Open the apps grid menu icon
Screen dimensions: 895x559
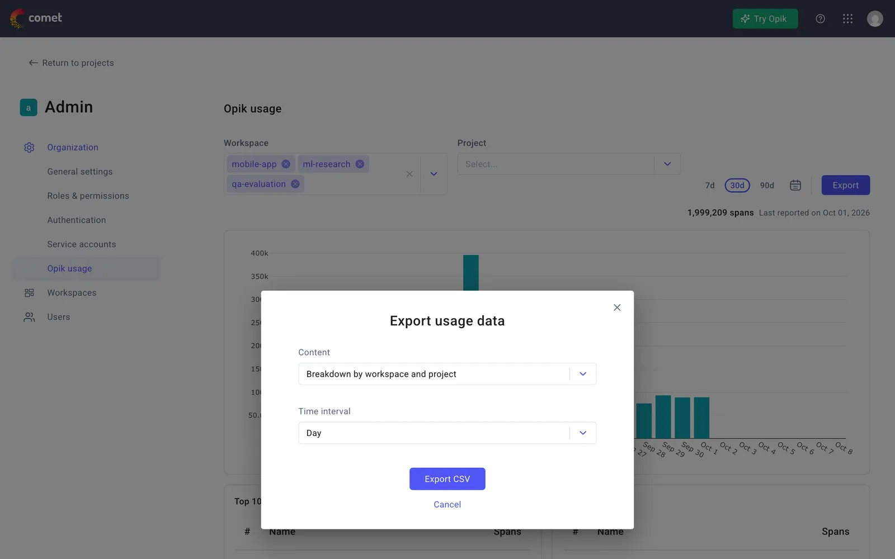click(x=847, y=18)
